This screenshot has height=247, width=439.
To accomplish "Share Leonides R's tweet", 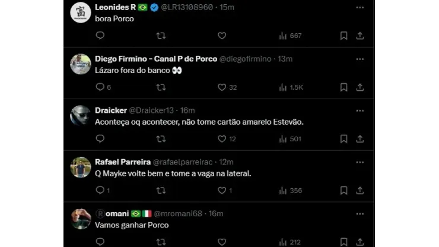I will click(360, 36).
